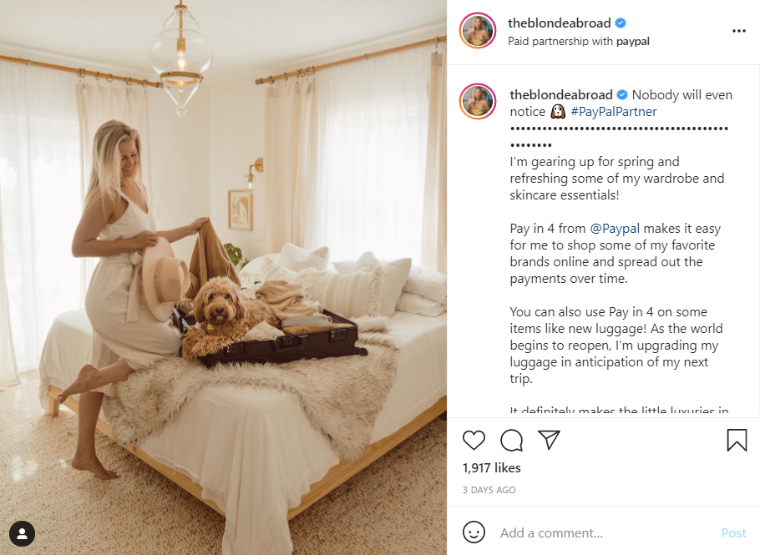Open caption profile avatar
This screenshot has width=760, height=555.
point(478,101)
